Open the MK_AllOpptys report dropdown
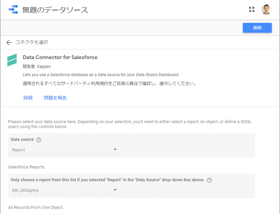Image resolution: width=280 pixels, height=214 pixels. (65, 190)
